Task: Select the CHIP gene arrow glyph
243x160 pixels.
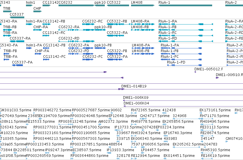Action: coord(37,11)
